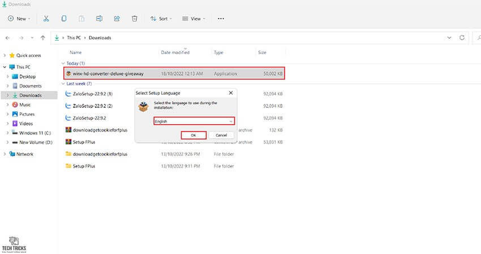Select downloadgetcookieforfplus archive file
The image size is (481, 254).
click(x=100, y=130)
